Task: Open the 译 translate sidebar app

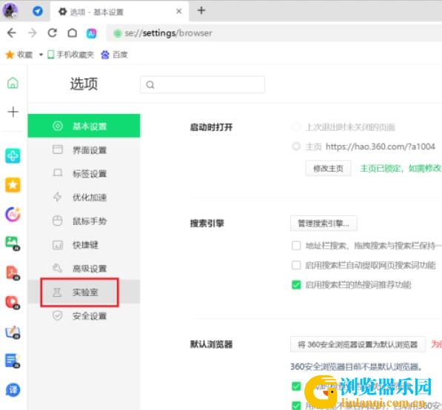Action: tap(13, 390)
